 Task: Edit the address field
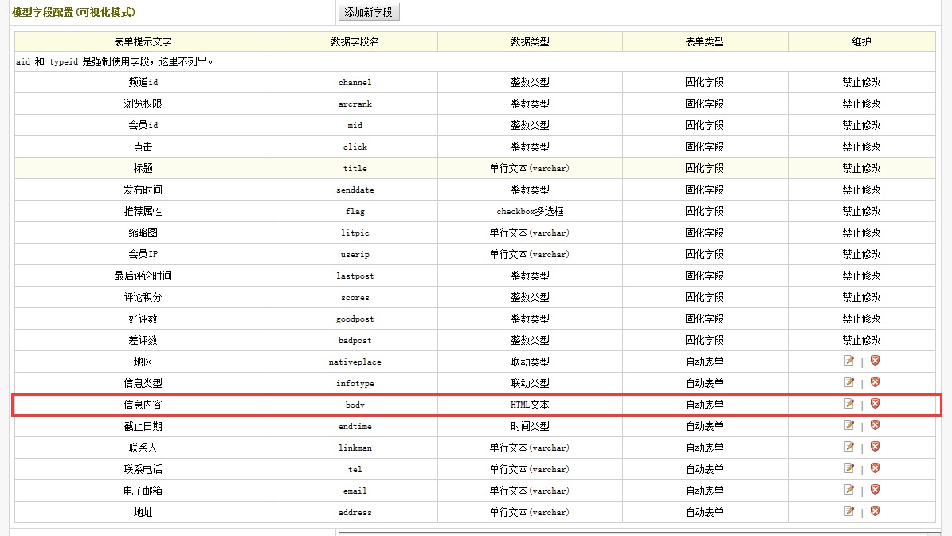click(x=848, y=512)
